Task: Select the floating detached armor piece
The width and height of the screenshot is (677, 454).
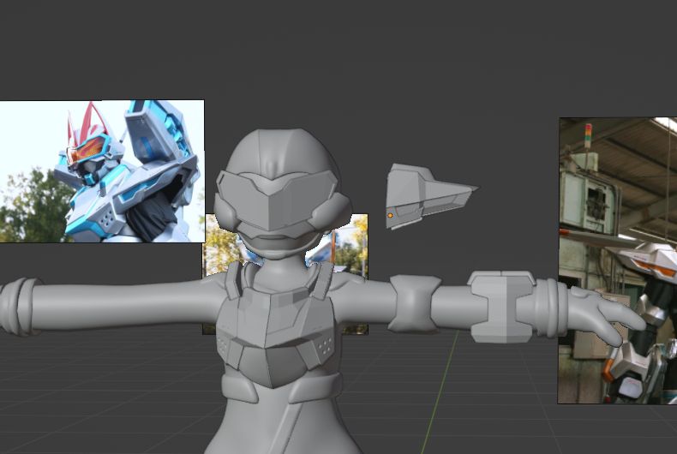Action: [x=431, y=196]
